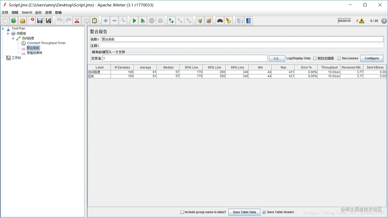Viewport: 388px width, 218px height.
Task: Clear results with single broom icon
Action: [x=200, y=21]
